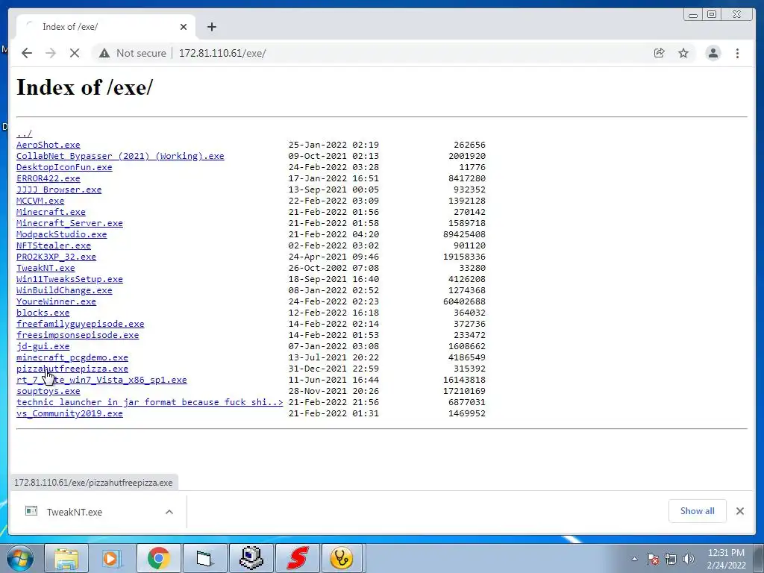Show hidden system tray icons
The image size is (764, 573).
pos(634,559)
